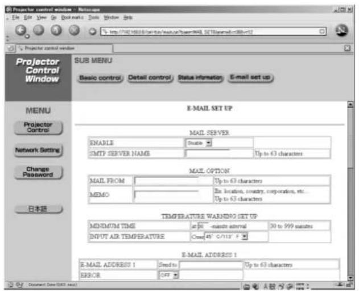Click the Network Setting menu button

pos(38,150)
